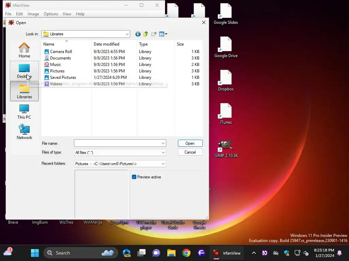Click the weather widget icon on taskbar

tap(8, 253)
